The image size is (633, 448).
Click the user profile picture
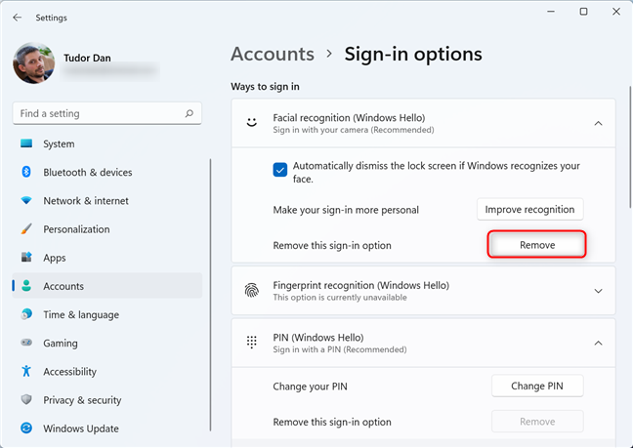[34, 62]
